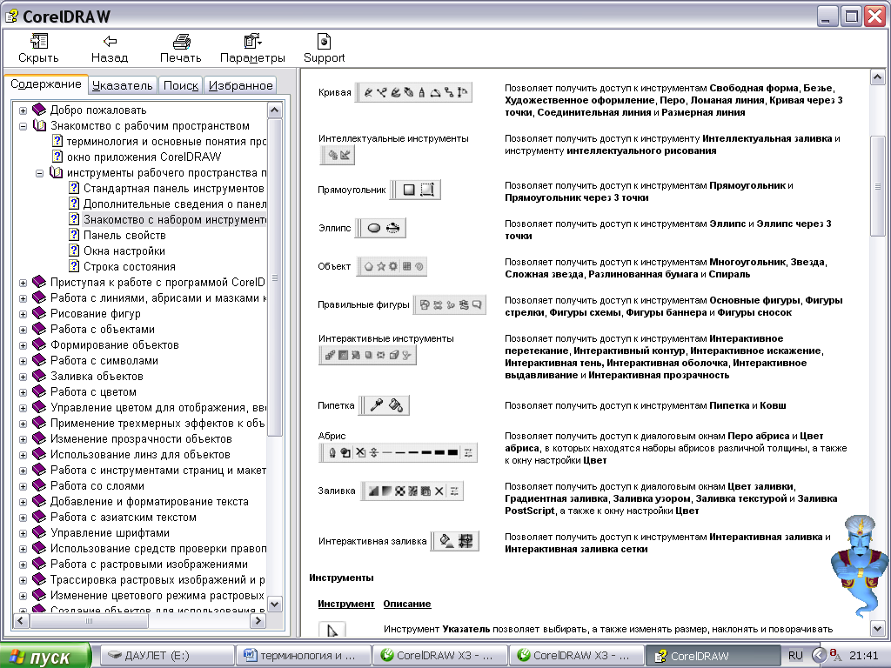
Task: Click the genie assistant character
Action: click(x=858, y=565)
